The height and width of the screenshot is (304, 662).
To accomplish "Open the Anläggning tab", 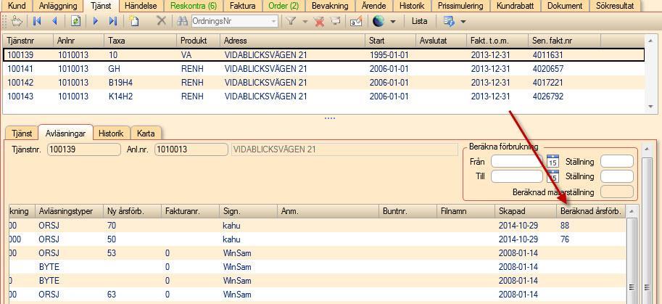I will (x=58, y=6).
